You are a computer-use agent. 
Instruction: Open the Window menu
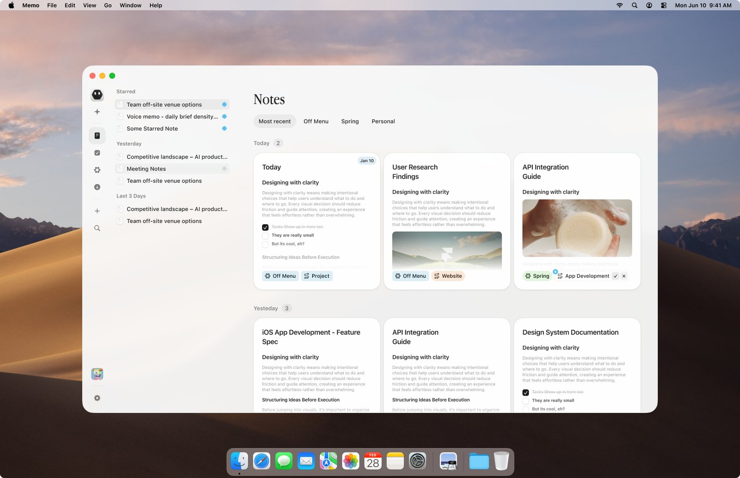[x=130, y=5]
